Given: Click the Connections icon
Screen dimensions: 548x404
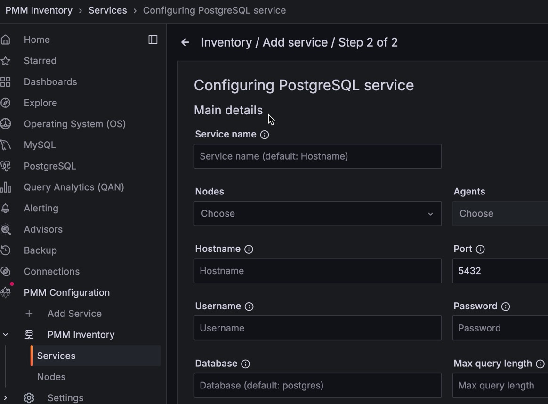Looking at the screenshot, I should click(5, 272).
